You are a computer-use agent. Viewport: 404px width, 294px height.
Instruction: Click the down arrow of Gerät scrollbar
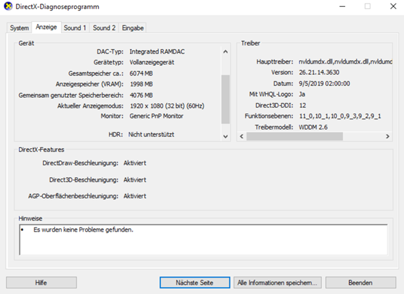click(225, 136)
